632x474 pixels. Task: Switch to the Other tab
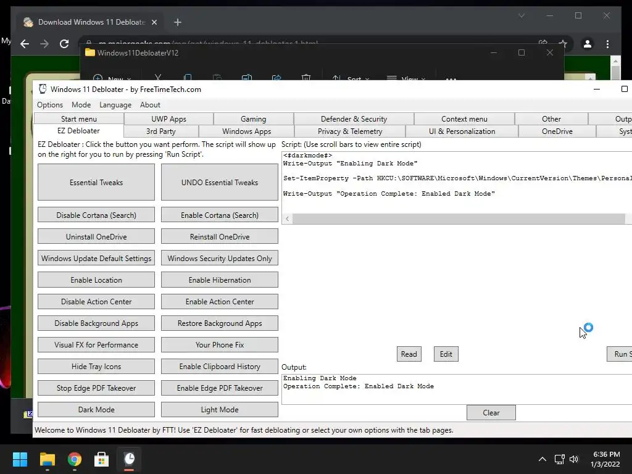pyautogui.click(x=551, y=119)
